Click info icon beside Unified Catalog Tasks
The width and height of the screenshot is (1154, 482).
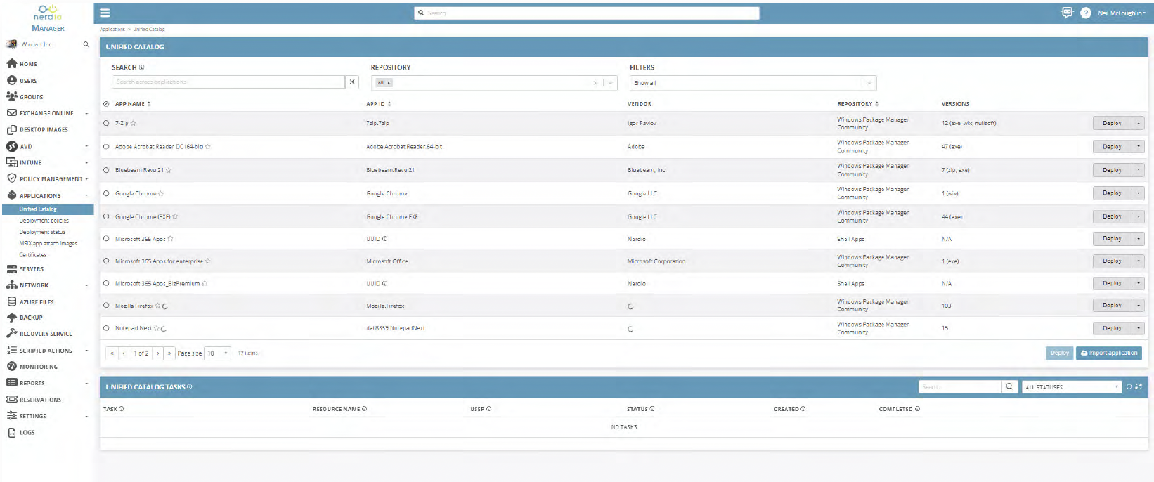coord(190,386)
